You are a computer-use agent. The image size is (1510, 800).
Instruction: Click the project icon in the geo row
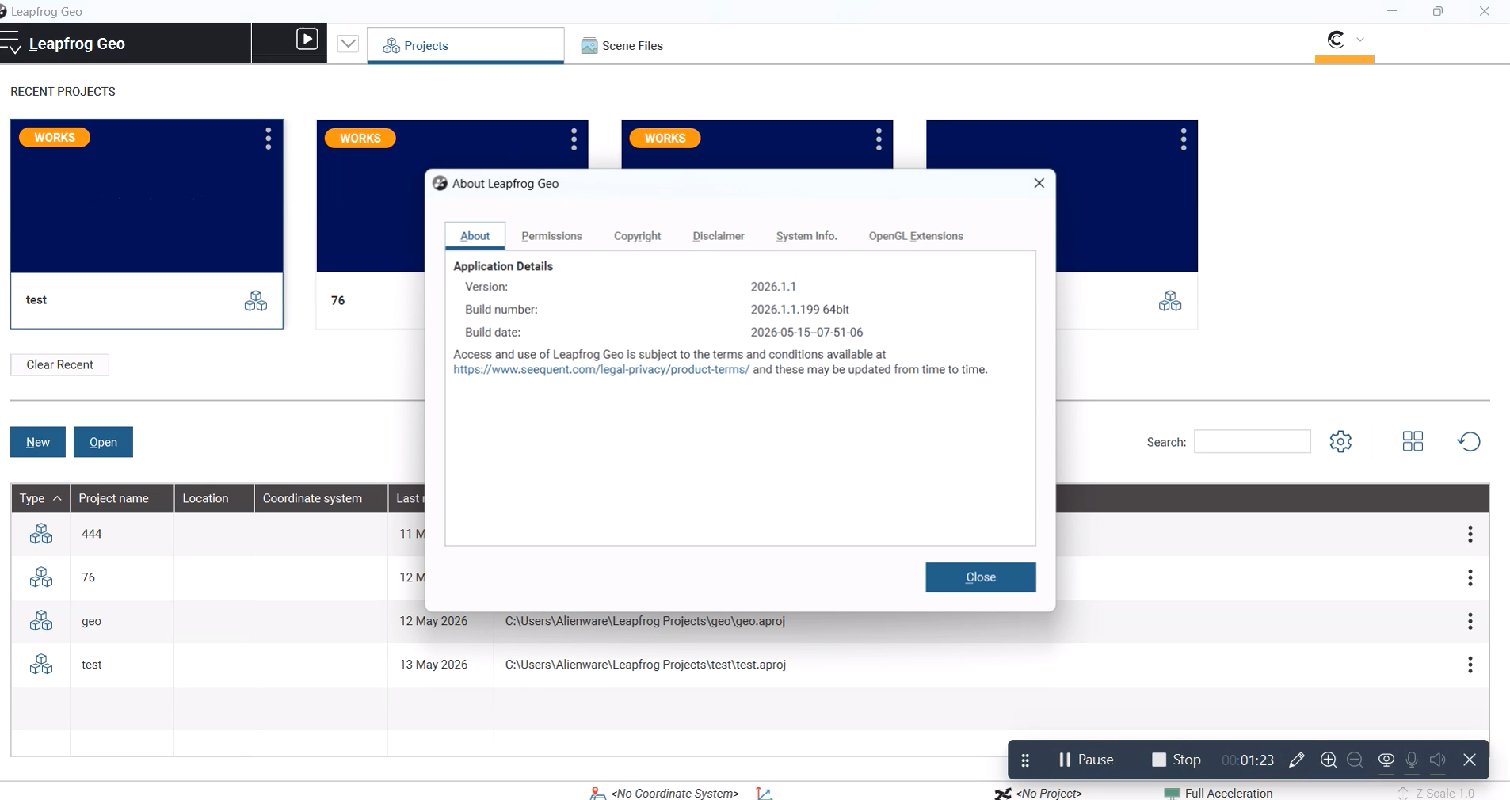coord(41,621)
